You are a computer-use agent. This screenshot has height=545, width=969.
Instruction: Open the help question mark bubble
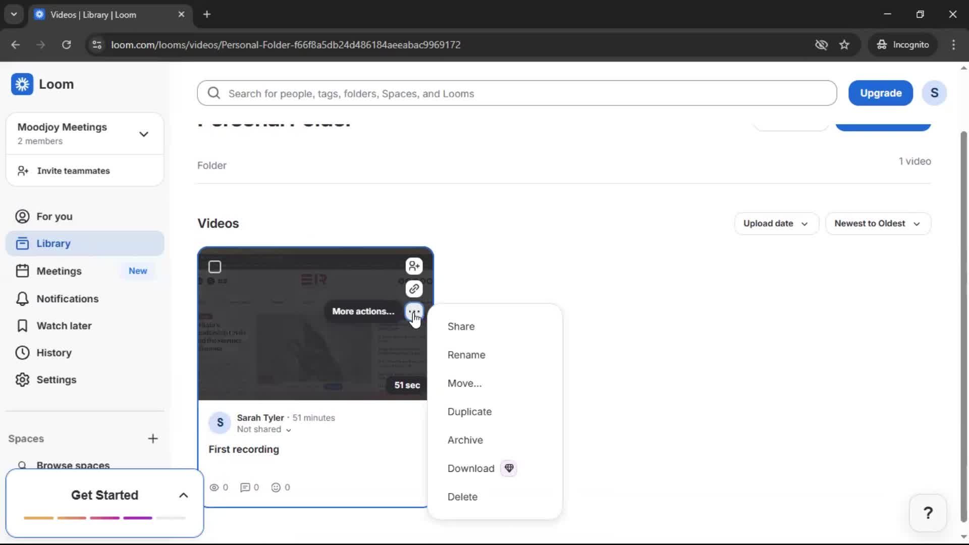[x=928, y=513]
